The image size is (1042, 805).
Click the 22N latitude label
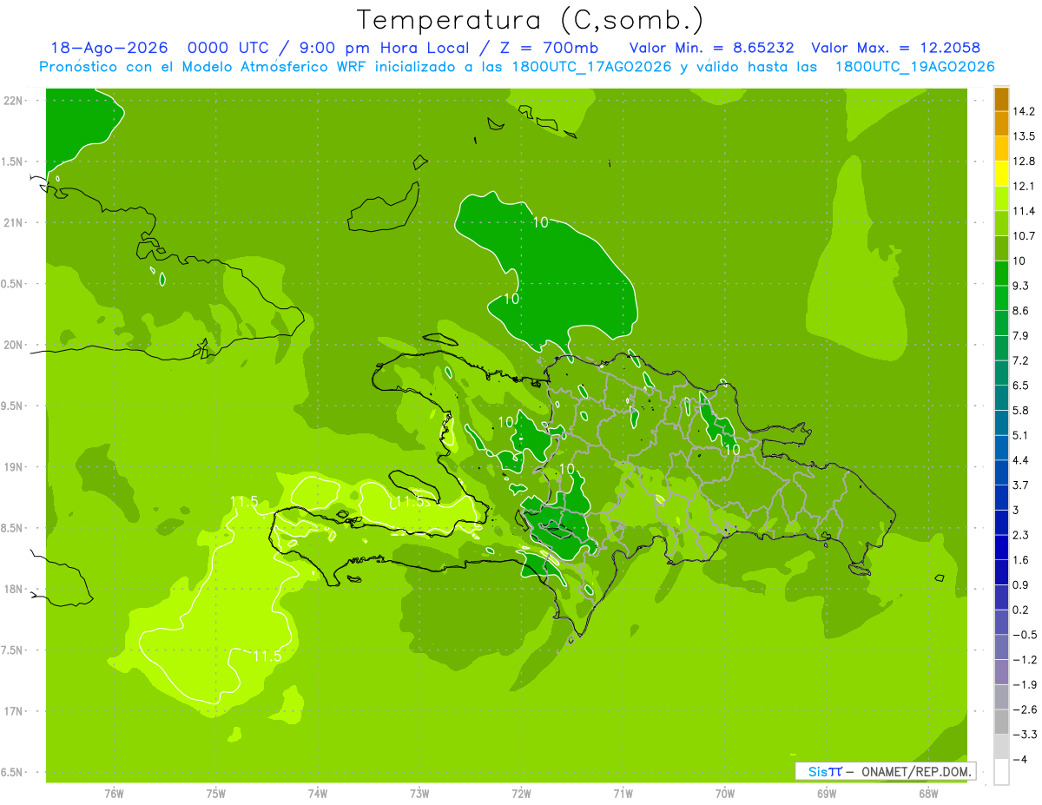click(x=14, y=101)
